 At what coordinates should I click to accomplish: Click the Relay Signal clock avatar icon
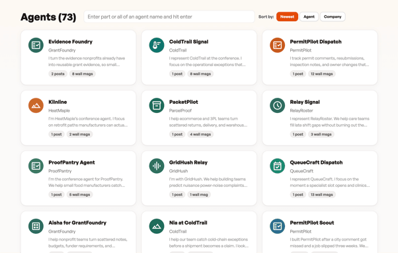tap(277, 106)
